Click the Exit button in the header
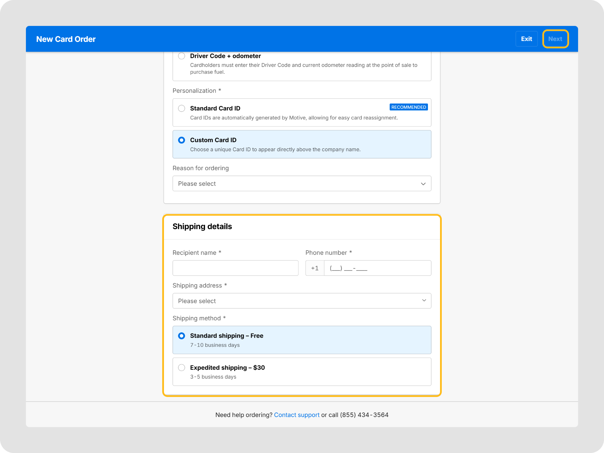The width and height of the screenshot is (604, 453). [x=526, y=39]
